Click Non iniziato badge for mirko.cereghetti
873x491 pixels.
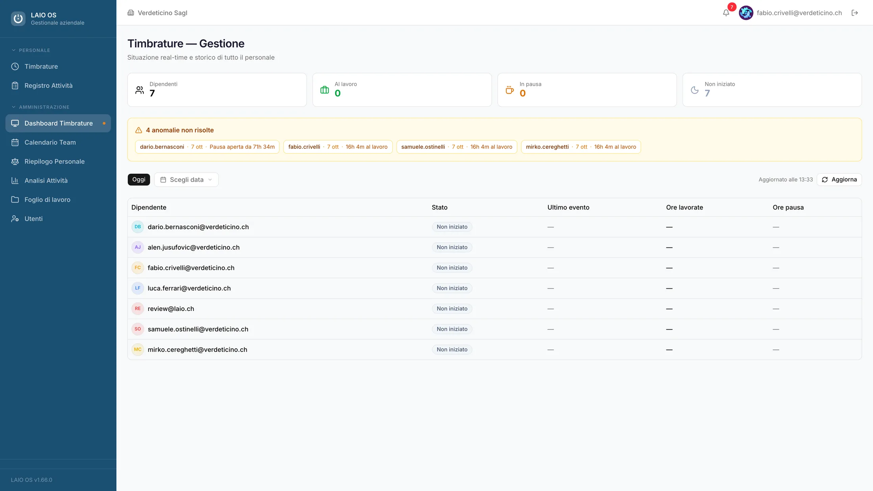[452, 349]
